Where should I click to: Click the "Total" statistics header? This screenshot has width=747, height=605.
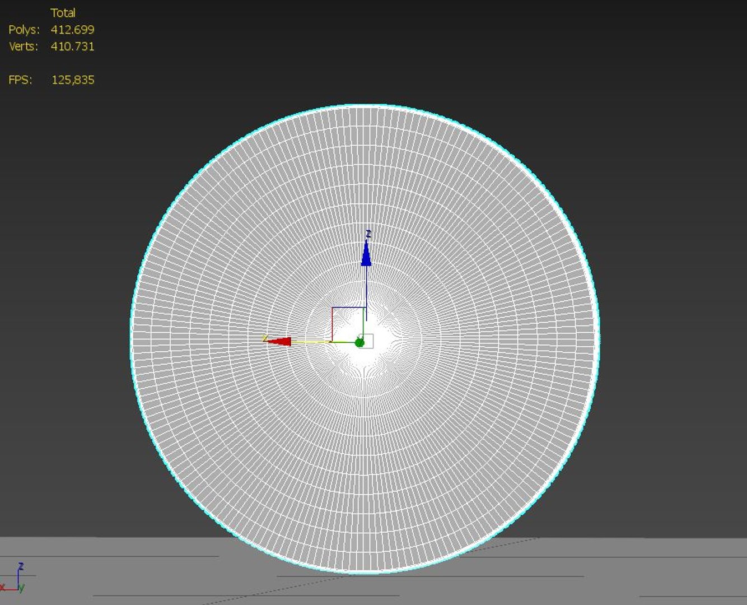pos(63,13)
